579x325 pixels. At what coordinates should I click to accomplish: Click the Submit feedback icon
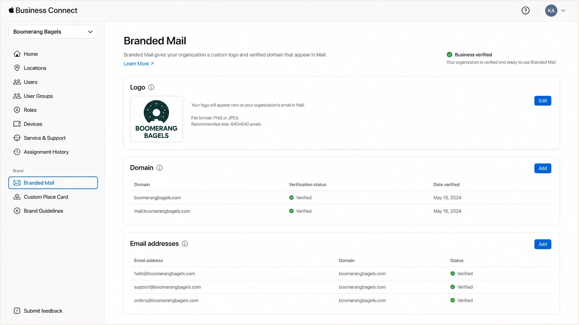(x=17, y=310)
